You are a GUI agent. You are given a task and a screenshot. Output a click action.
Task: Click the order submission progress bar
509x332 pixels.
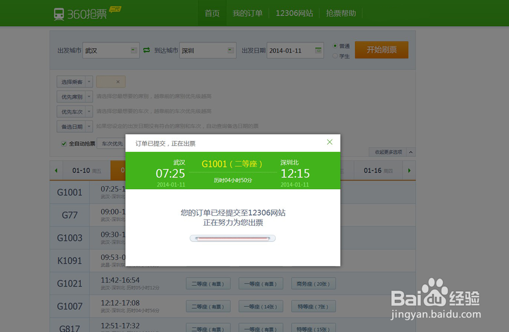(x=233, y=238)
